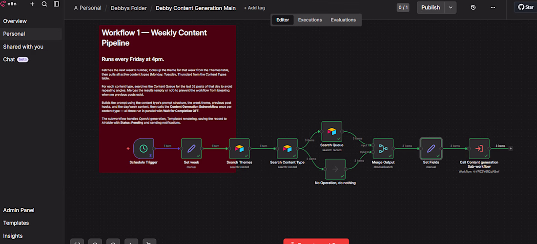This screenshot has height=244, width=537.
Task: Open Shared with you section
Action: [23, 47]
